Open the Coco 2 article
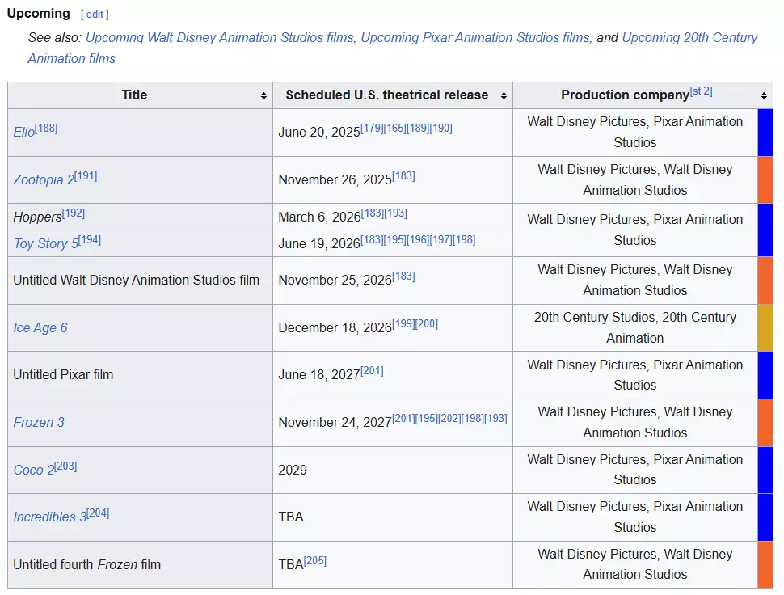 tap(33, 470)
